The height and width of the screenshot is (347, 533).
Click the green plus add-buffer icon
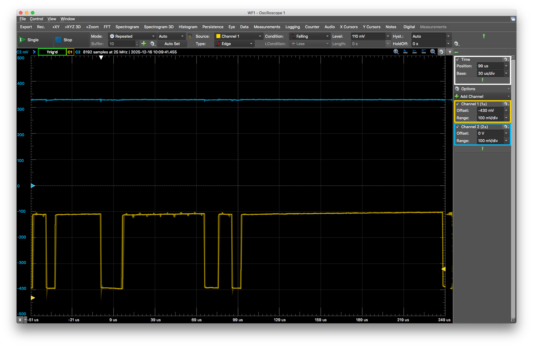click(144, 44)
